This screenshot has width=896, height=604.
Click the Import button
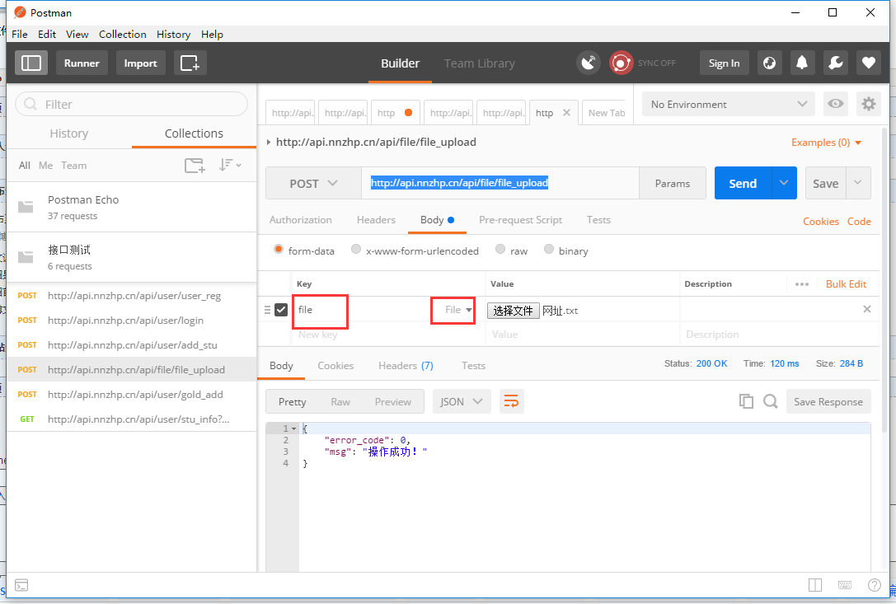(141, 63)
